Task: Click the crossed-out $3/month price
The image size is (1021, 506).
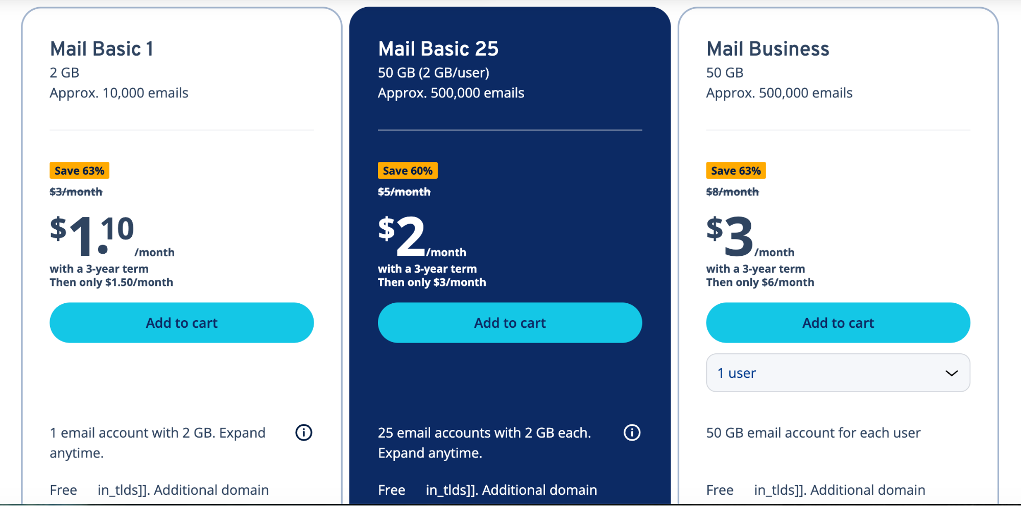Action: 76,191
